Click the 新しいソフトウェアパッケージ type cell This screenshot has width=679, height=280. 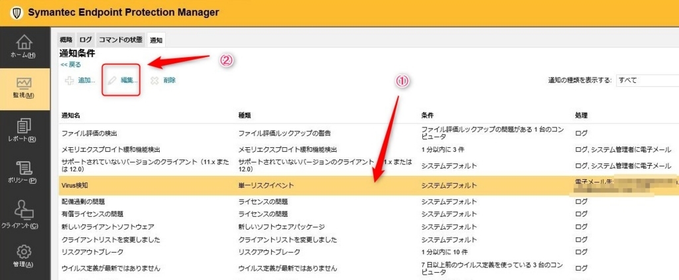tap(282, 227)
